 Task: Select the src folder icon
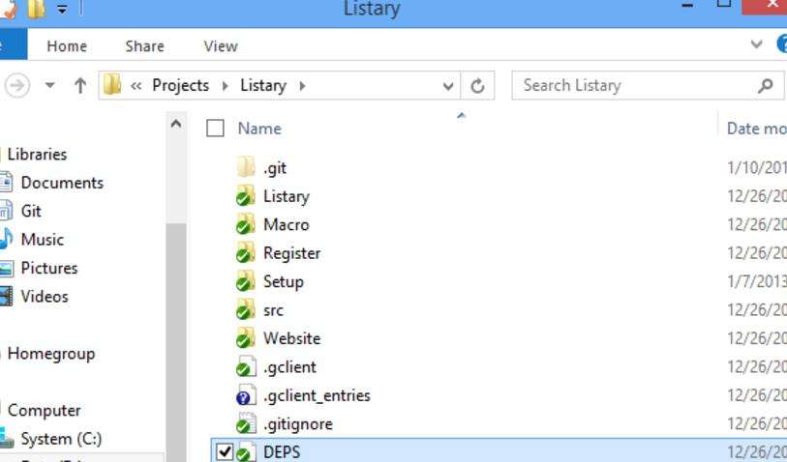coord(246,310)
